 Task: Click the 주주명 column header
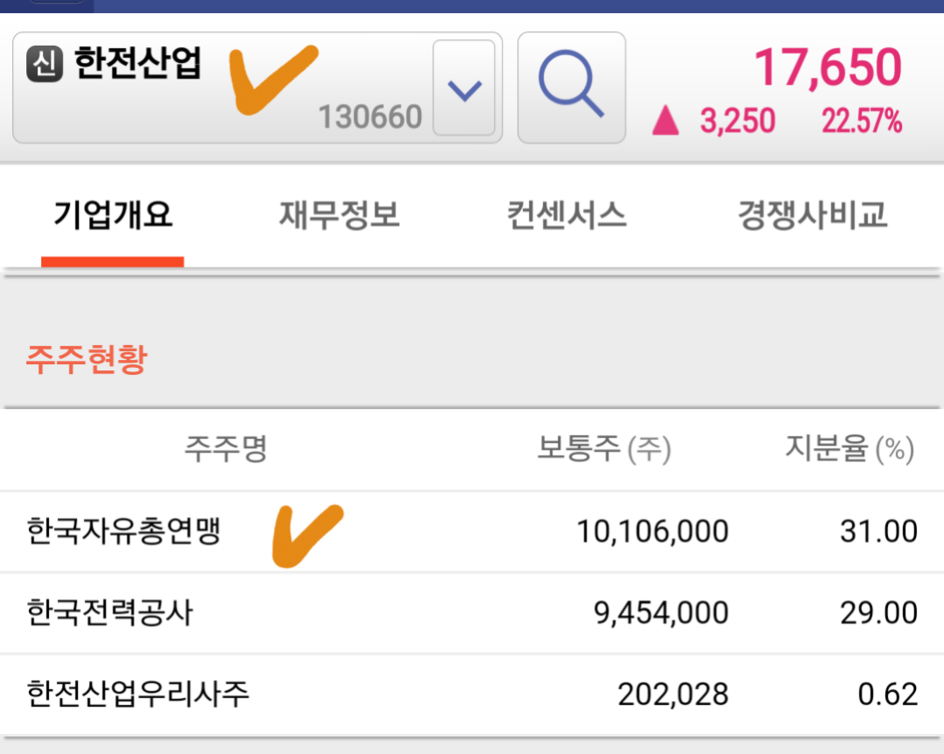[x=226, y=448]
